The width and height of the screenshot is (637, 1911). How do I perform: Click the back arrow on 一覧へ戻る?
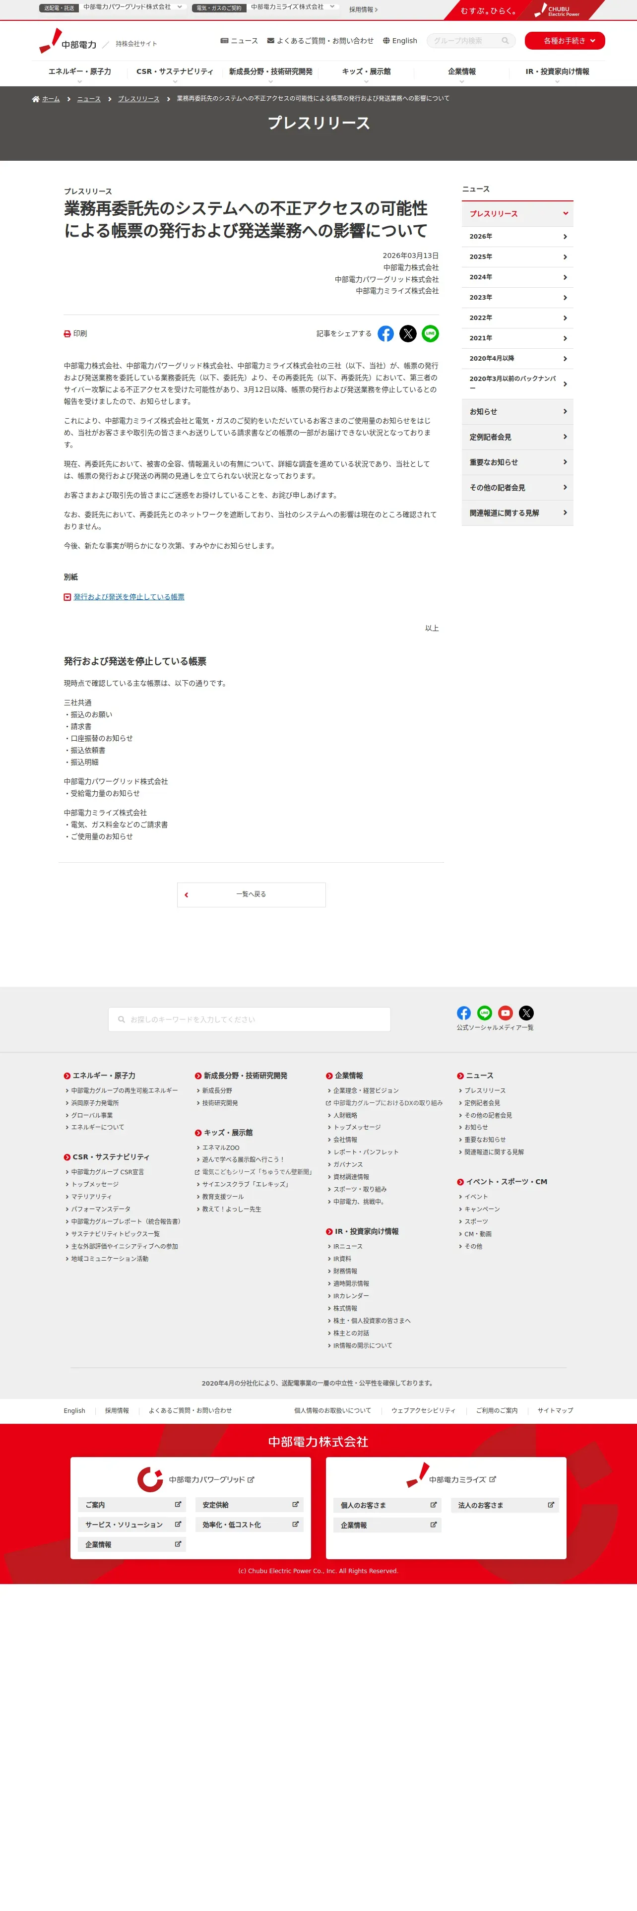coord(186,894)
